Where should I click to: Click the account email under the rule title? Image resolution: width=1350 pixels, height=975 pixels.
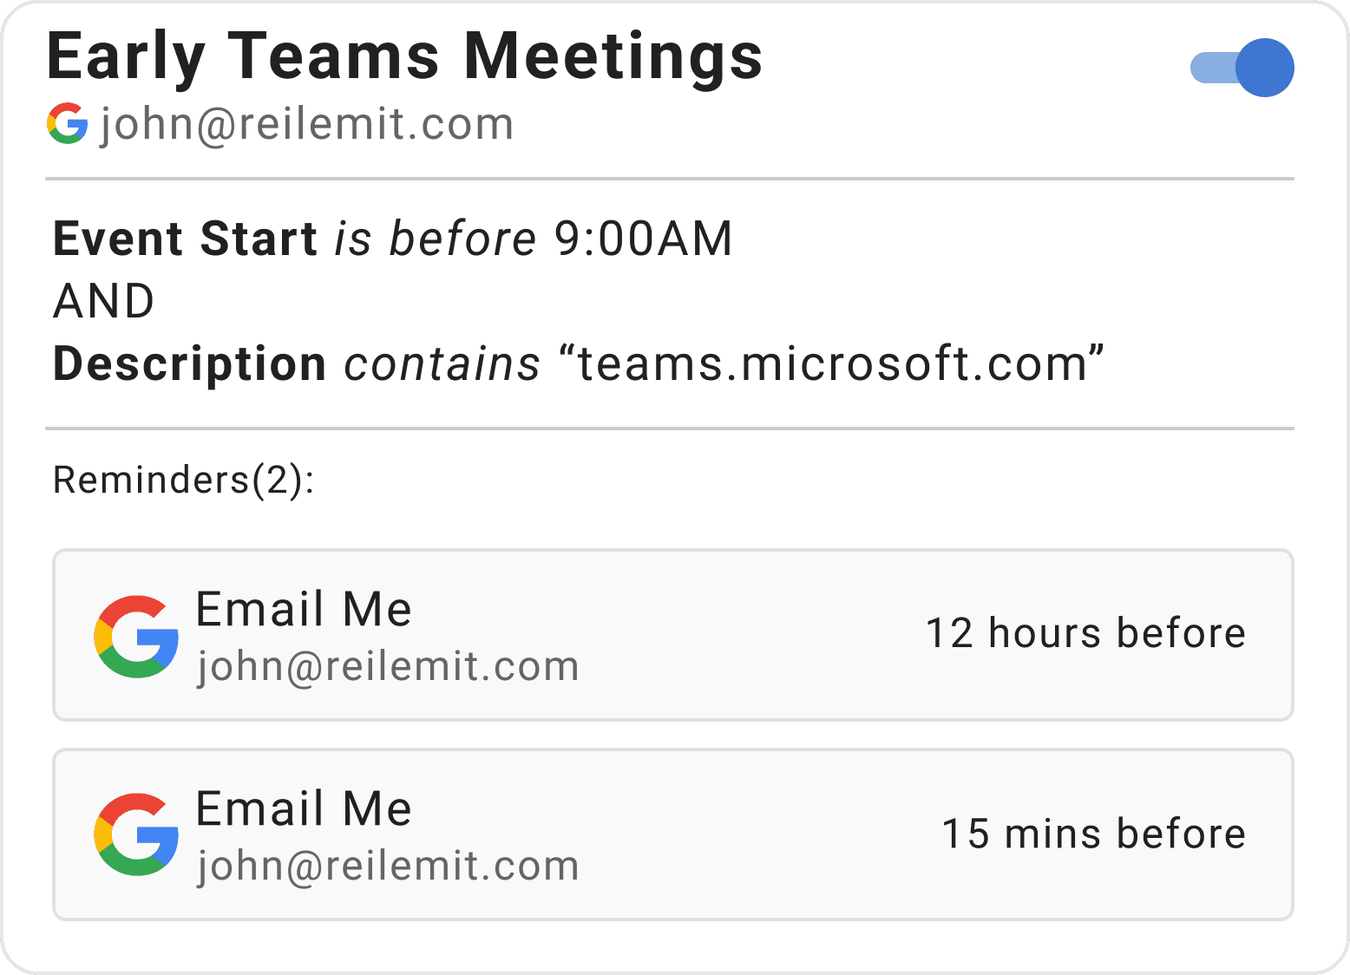[x=307, y=124]
